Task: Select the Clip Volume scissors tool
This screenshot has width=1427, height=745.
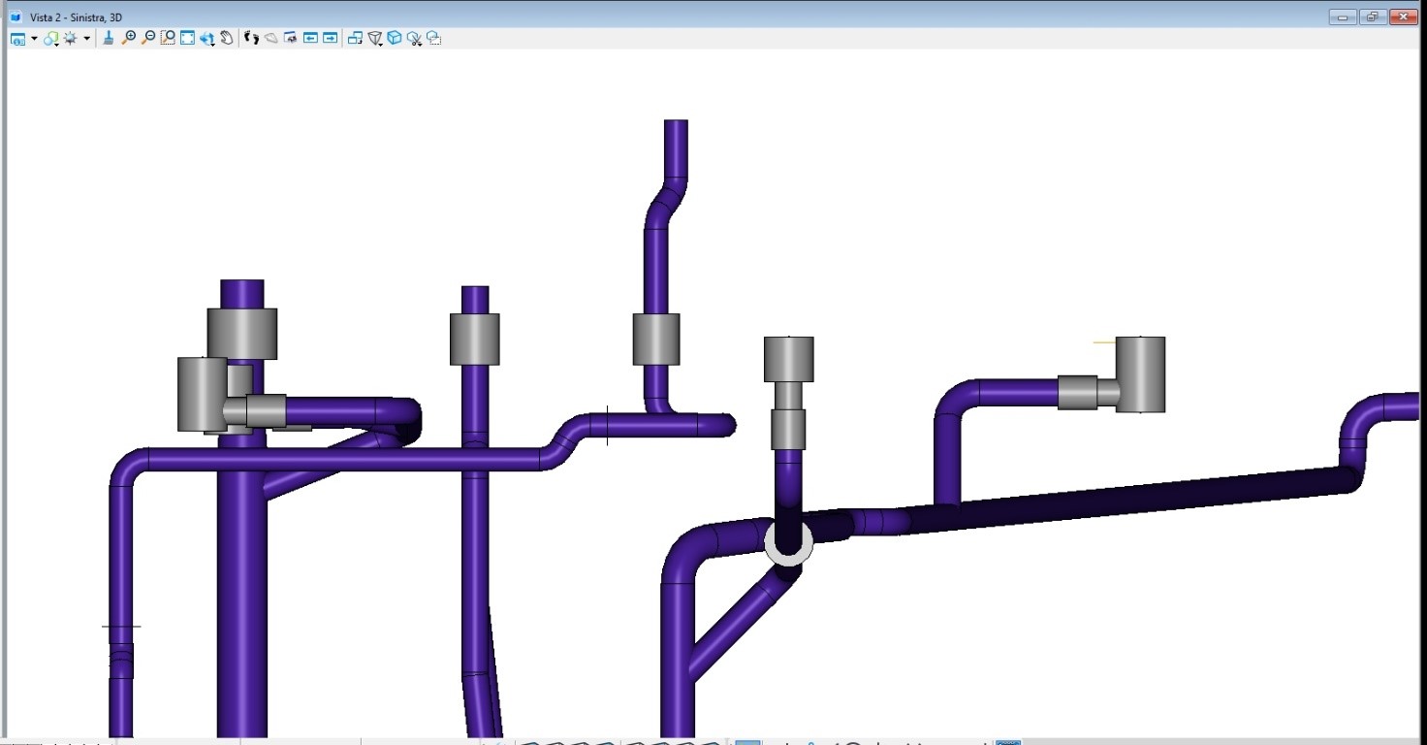Action: click(x=415, y=39)
